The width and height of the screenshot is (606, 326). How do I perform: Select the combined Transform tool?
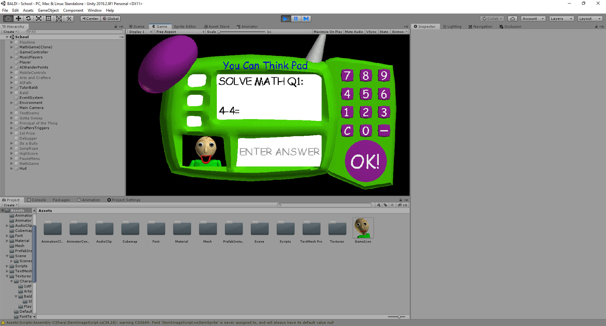[59, 19]
